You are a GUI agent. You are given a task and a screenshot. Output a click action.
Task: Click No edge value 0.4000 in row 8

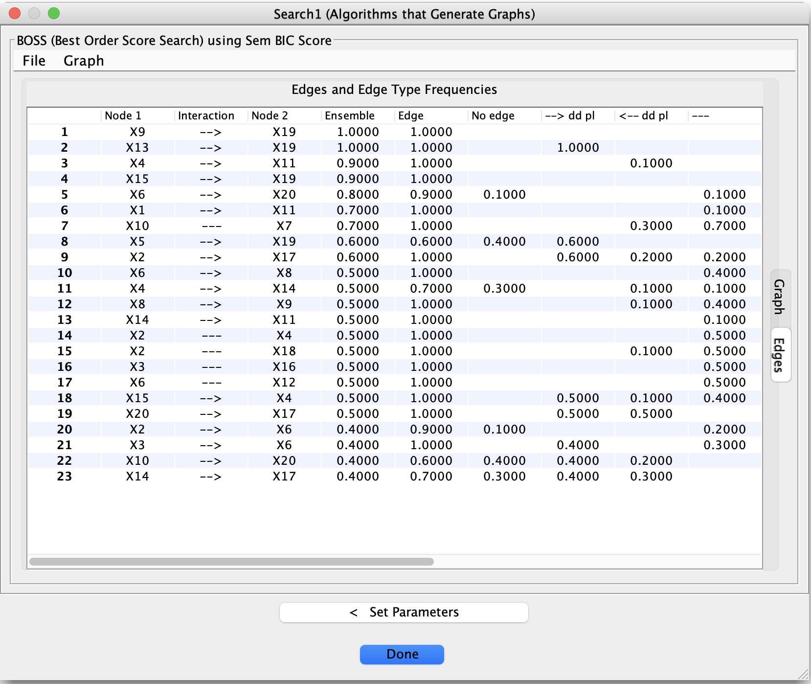coord(504,241)
